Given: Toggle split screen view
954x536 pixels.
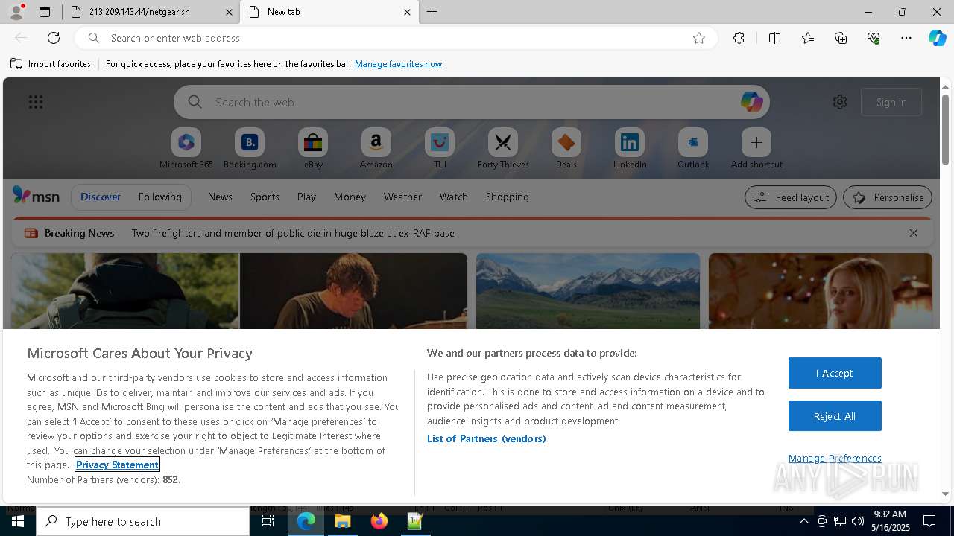Looking at the screenshot, I should pos(774,38).
